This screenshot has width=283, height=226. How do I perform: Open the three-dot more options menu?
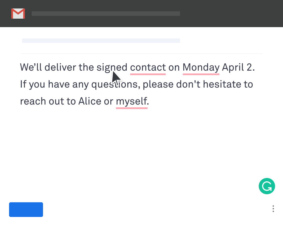coord(273,209)
